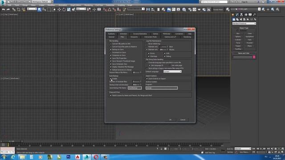Switch to the Gamma and LUT tab
This screenshot has height=160, width=285.
(170, 37)
